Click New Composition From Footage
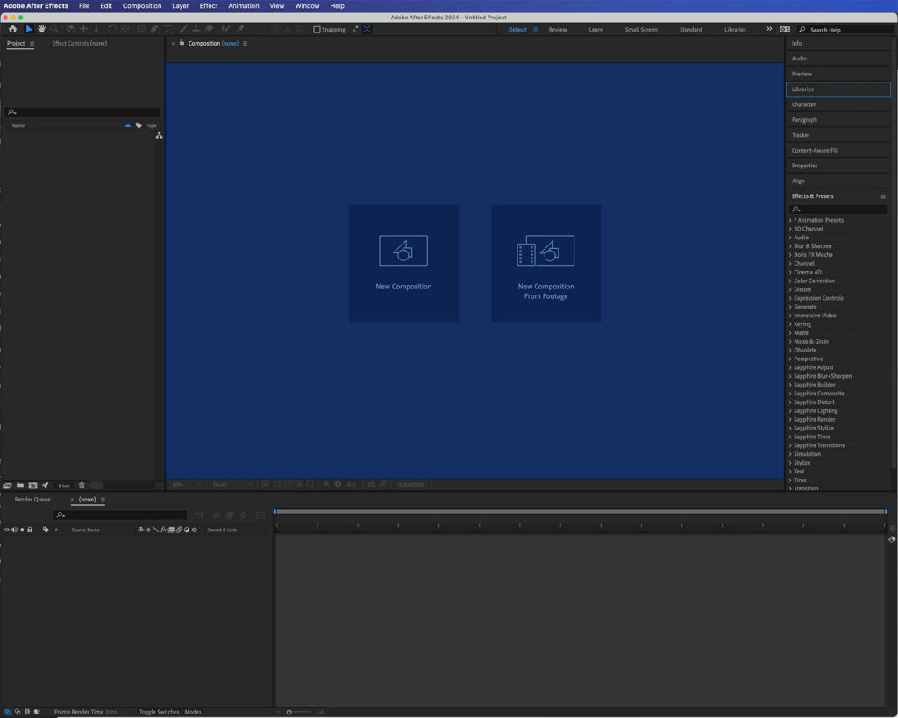 click(x=545, y=263)
